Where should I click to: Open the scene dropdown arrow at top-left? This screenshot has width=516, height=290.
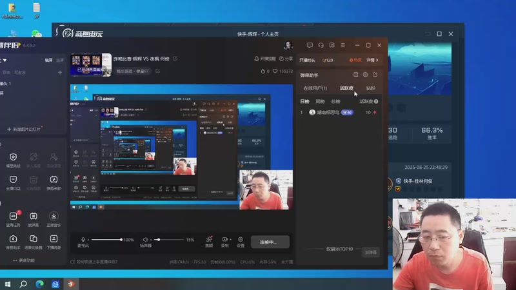point(5,60)
